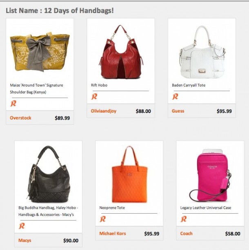Viewport: 249px width, 250px height.
Task: Open the Coach store link
Action: pos(186,233)
